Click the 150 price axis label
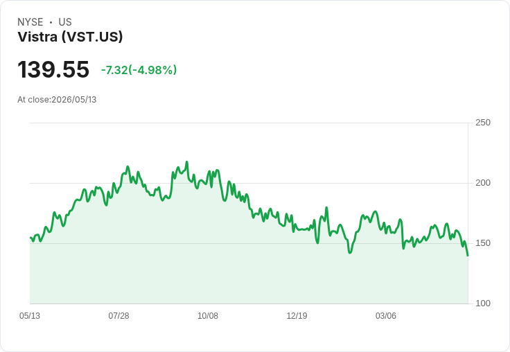510x352 pixels. (x=483, y=243)
